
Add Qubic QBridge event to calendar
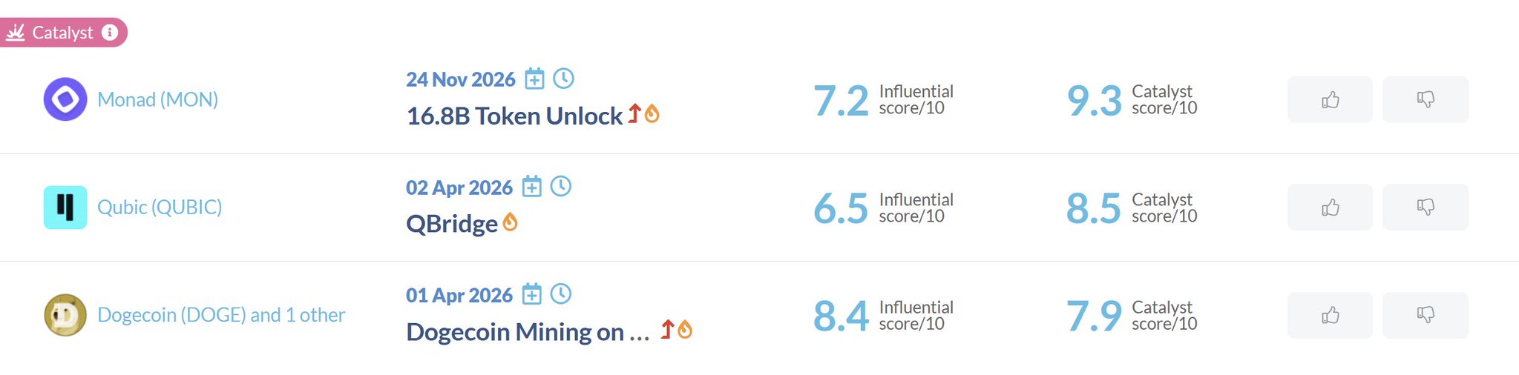[x=531, y=187]
